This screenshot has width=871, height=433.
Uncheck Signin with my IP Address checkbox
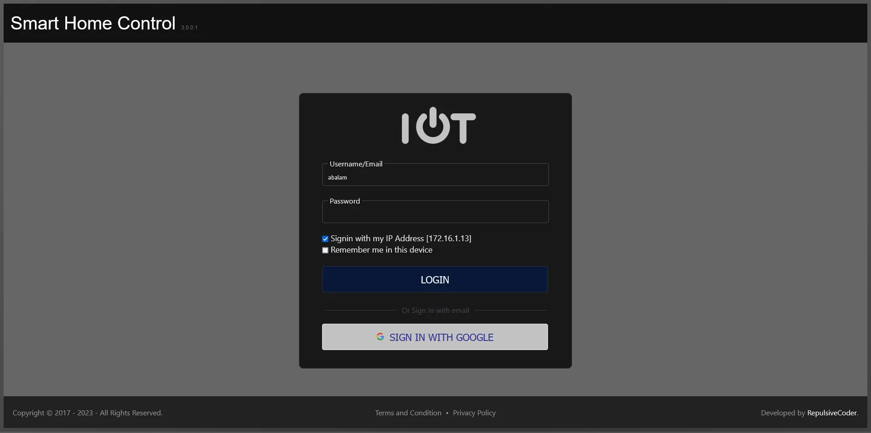[x=325, y=239]
